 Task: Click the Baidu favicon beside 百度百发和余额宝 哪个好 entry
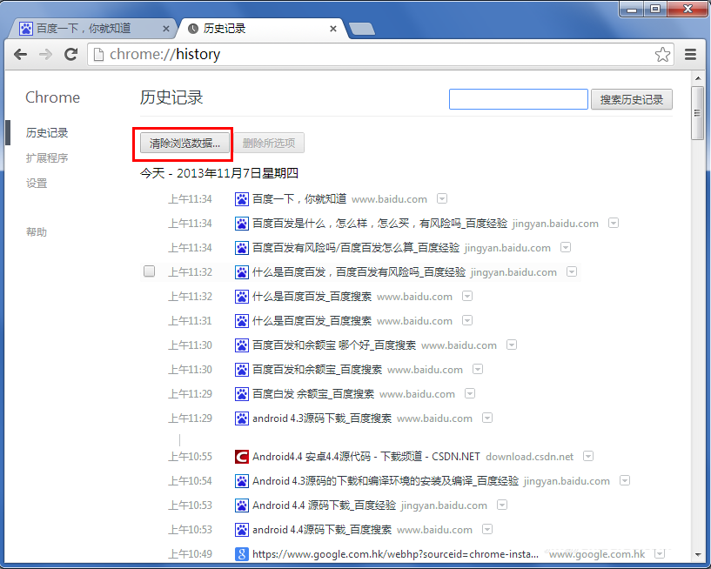[242, 345]
